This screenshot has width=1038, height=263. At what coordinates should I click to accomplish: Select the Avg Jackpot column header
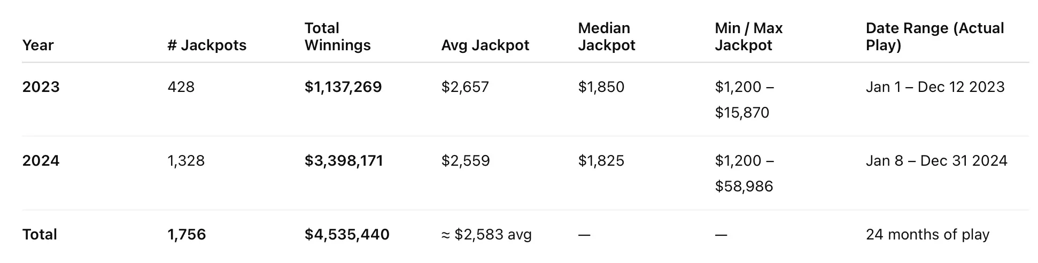[485, 45]
